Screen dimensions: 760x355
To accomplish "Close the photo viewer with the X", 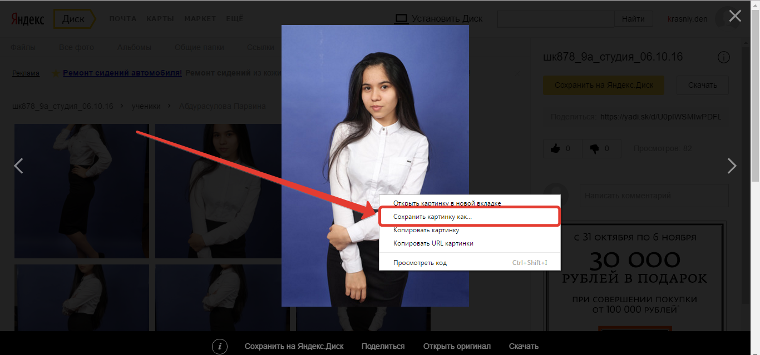I will point(735,16).
